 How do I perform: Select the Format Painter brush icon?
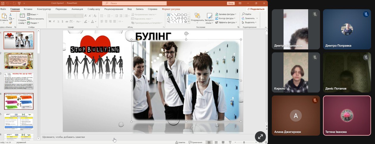(11, 22)
